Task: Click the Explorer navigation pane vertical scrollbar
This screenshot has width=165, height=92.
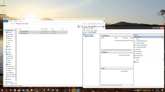Action: click(x=16, y=55)
